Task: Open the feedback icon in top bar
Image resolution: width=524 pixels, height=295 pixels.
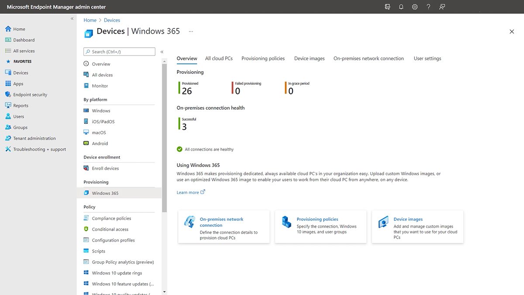Action: 441,7
